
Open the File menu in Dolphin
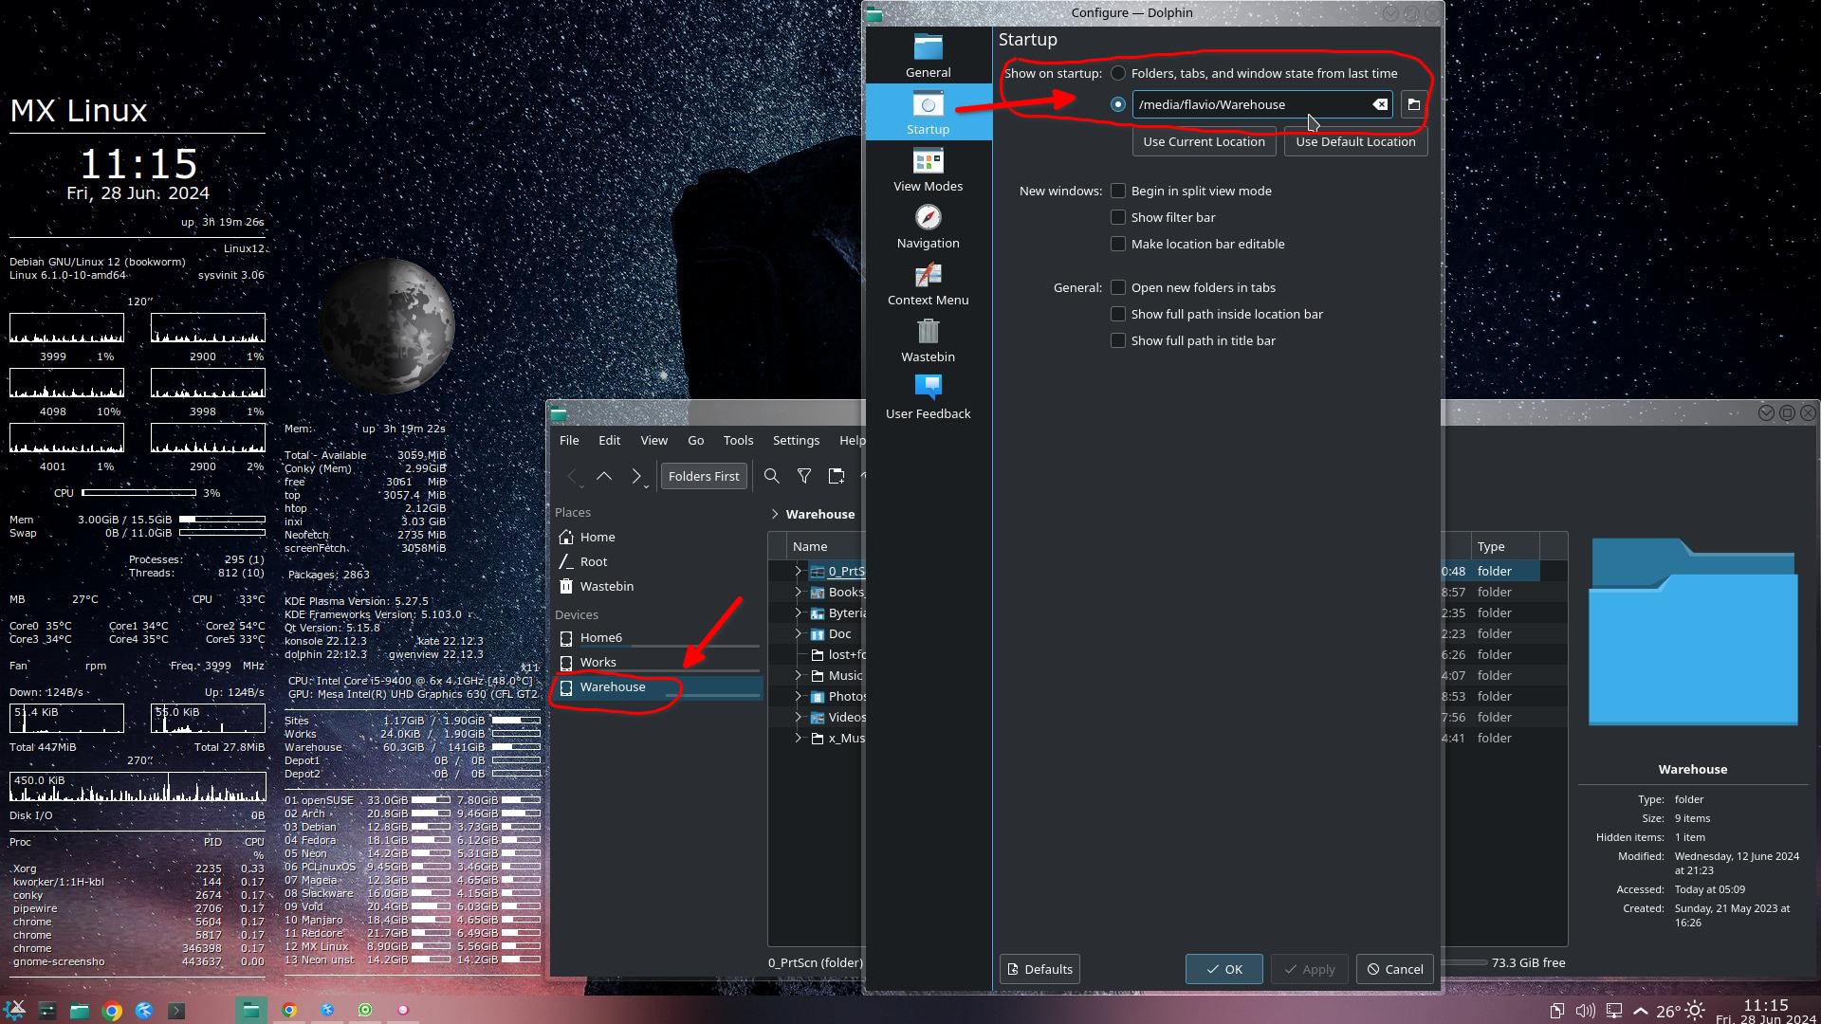click(569, 440)
